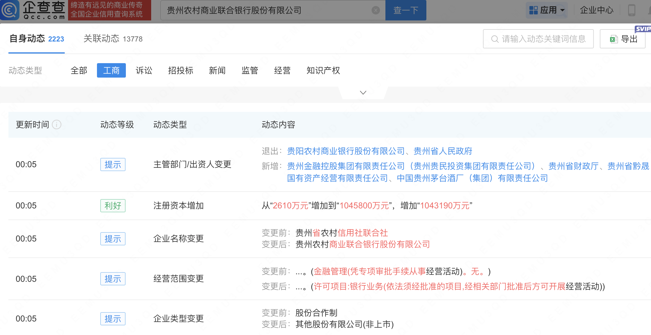Toggle the 工商 filter selection
Viewport: 651px width, 335px height.
(111, 70)
